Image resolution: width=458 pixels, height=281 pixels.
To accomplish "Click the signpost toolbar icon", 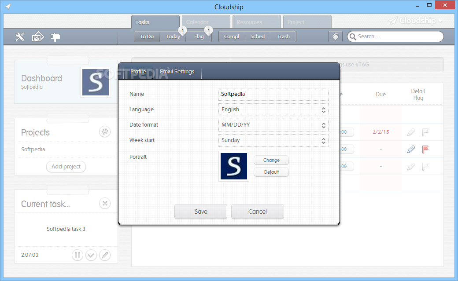I will tap(55, 37).
